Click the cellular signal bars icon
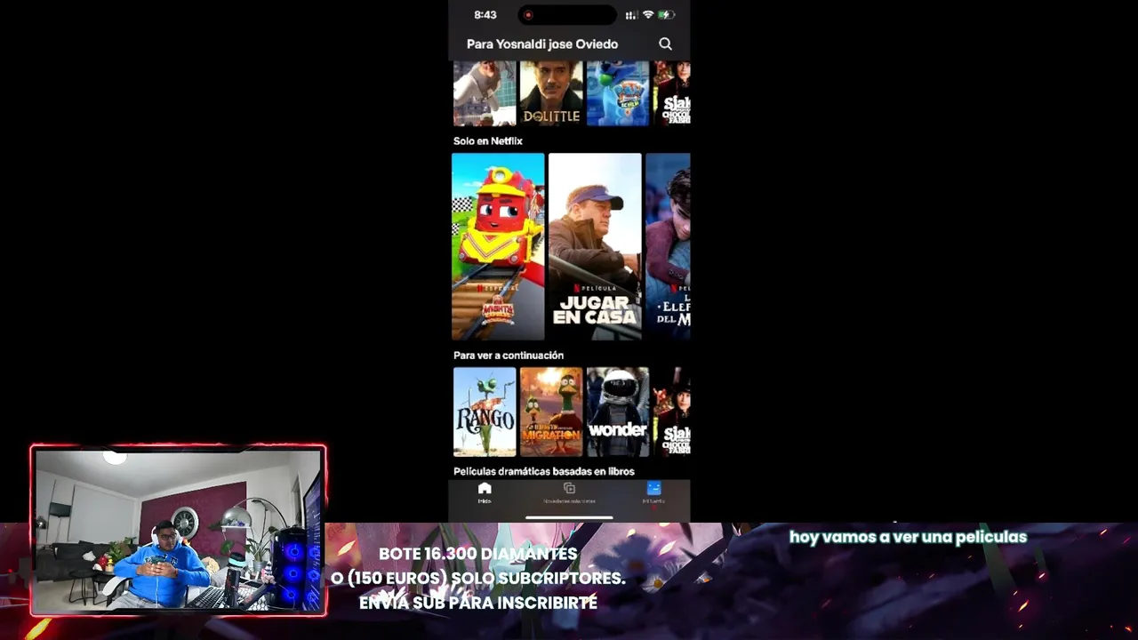 631,14
